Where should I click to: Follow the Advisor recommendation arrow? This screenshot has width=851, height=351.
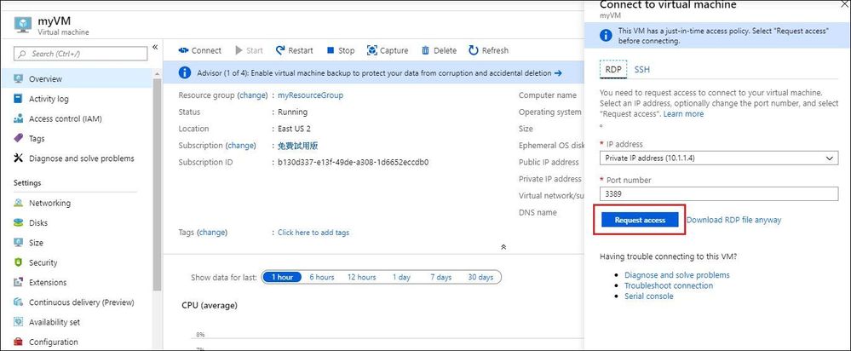pos(558,72)
